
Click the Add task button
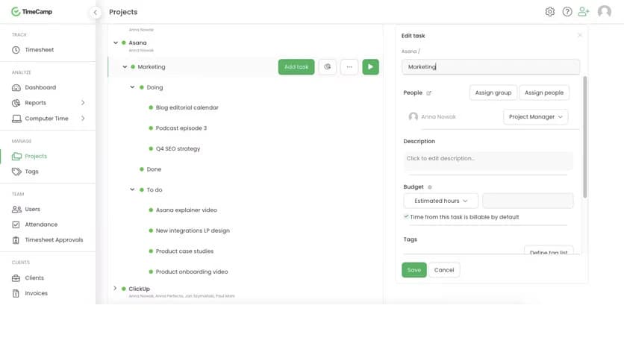pos(296,67)
